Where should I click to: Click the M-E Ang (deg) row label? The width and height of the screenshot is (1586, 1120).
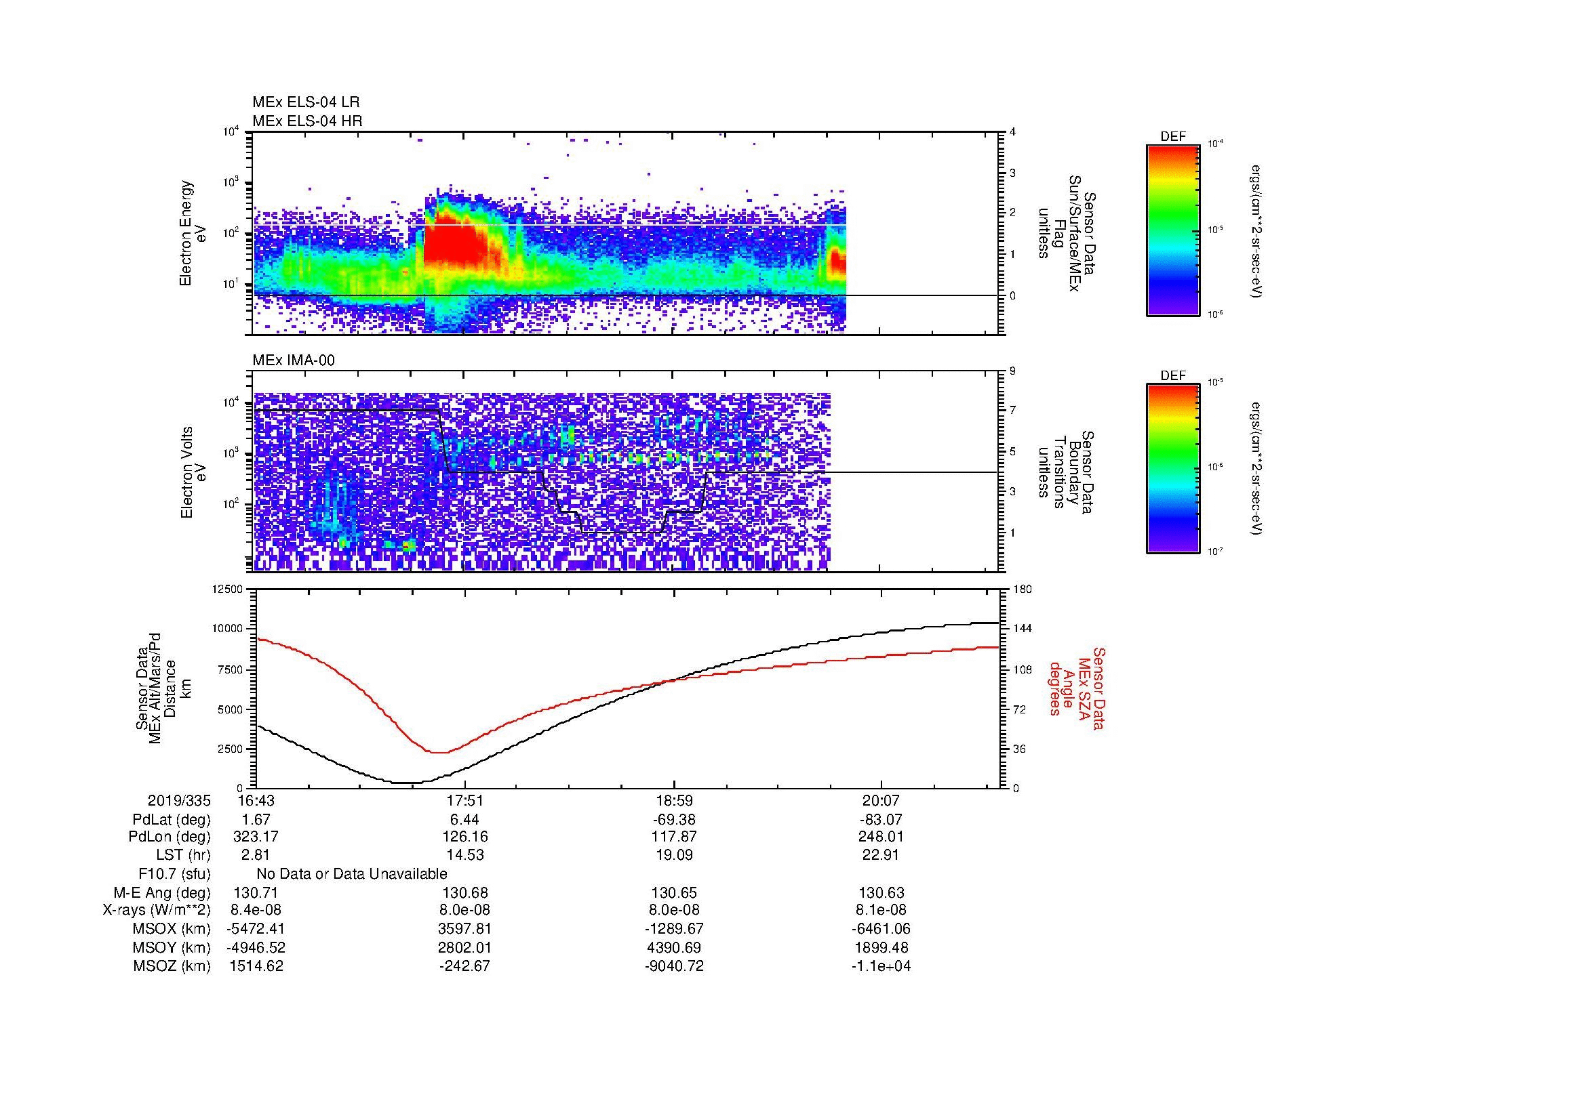(x=162, y=892)
